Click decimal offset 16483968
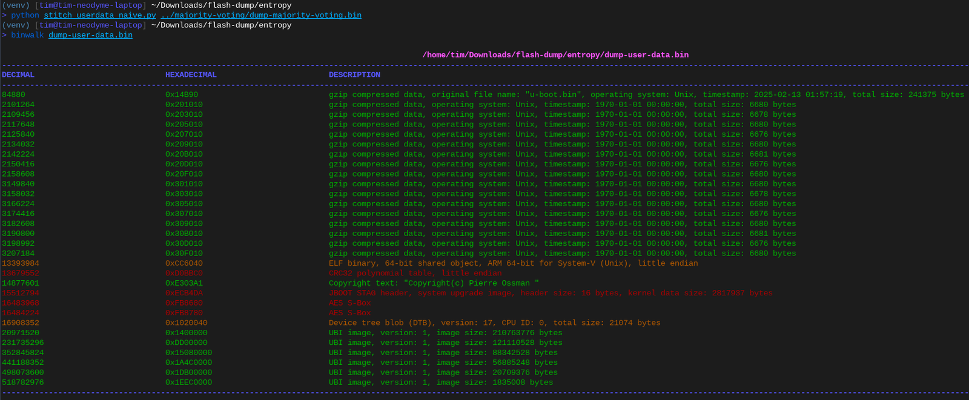 point(21,303)
